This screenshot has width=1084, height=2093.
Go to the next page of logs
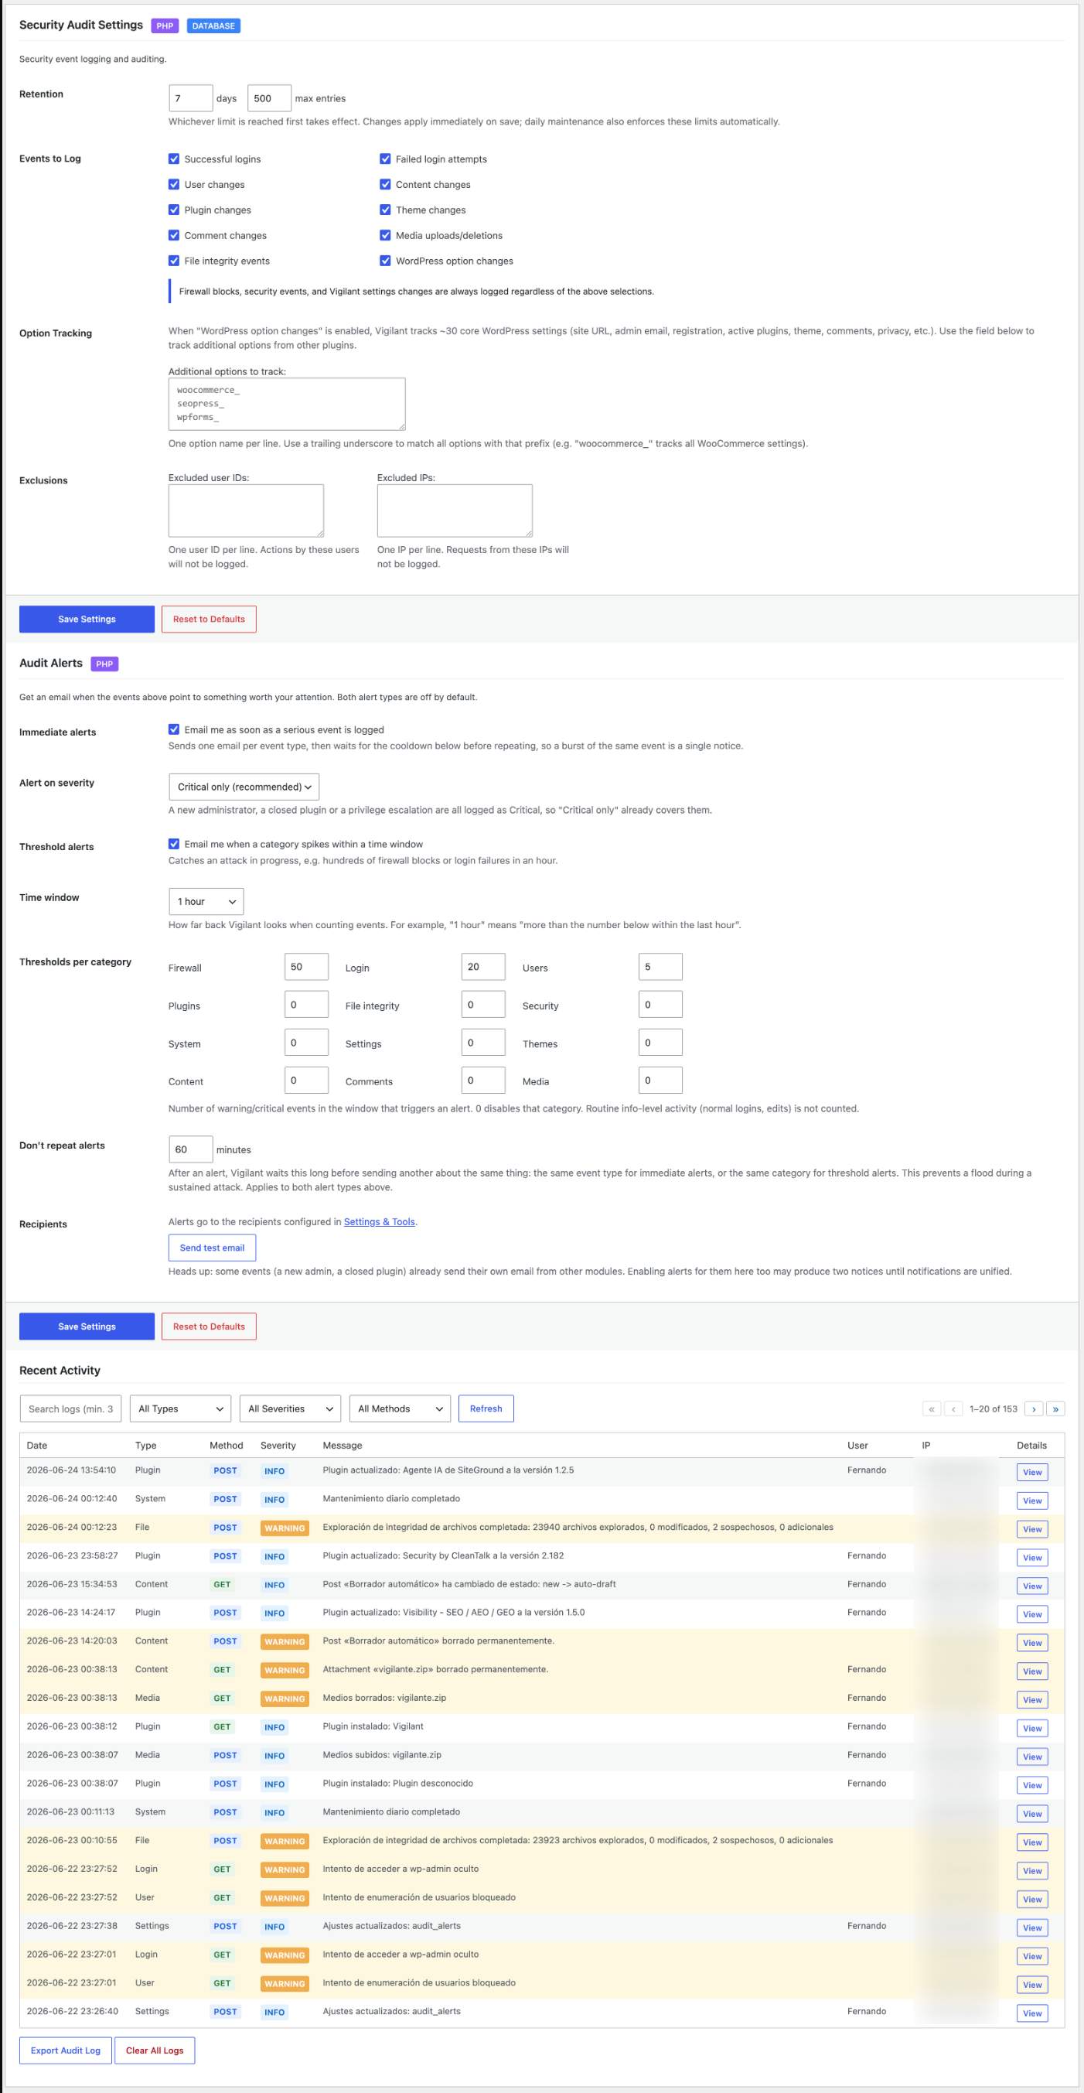tap(1034, 1409)
